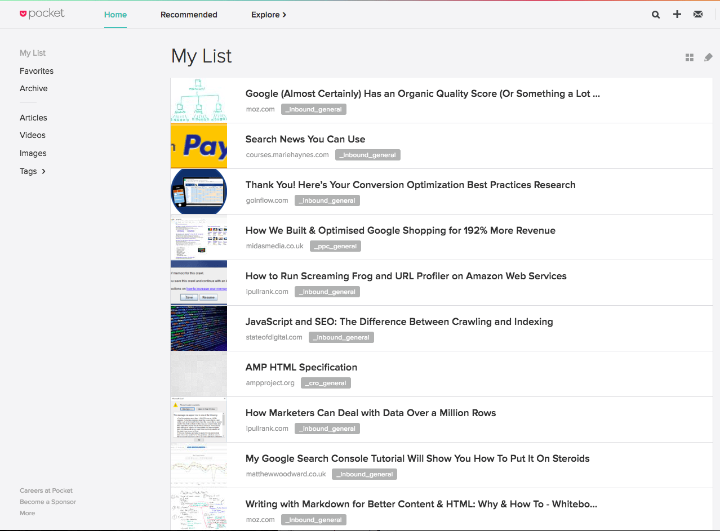
Task: Click the matthewwoodward.co.uk domain text
Action: pyautogui.click(x=286, y=474)
